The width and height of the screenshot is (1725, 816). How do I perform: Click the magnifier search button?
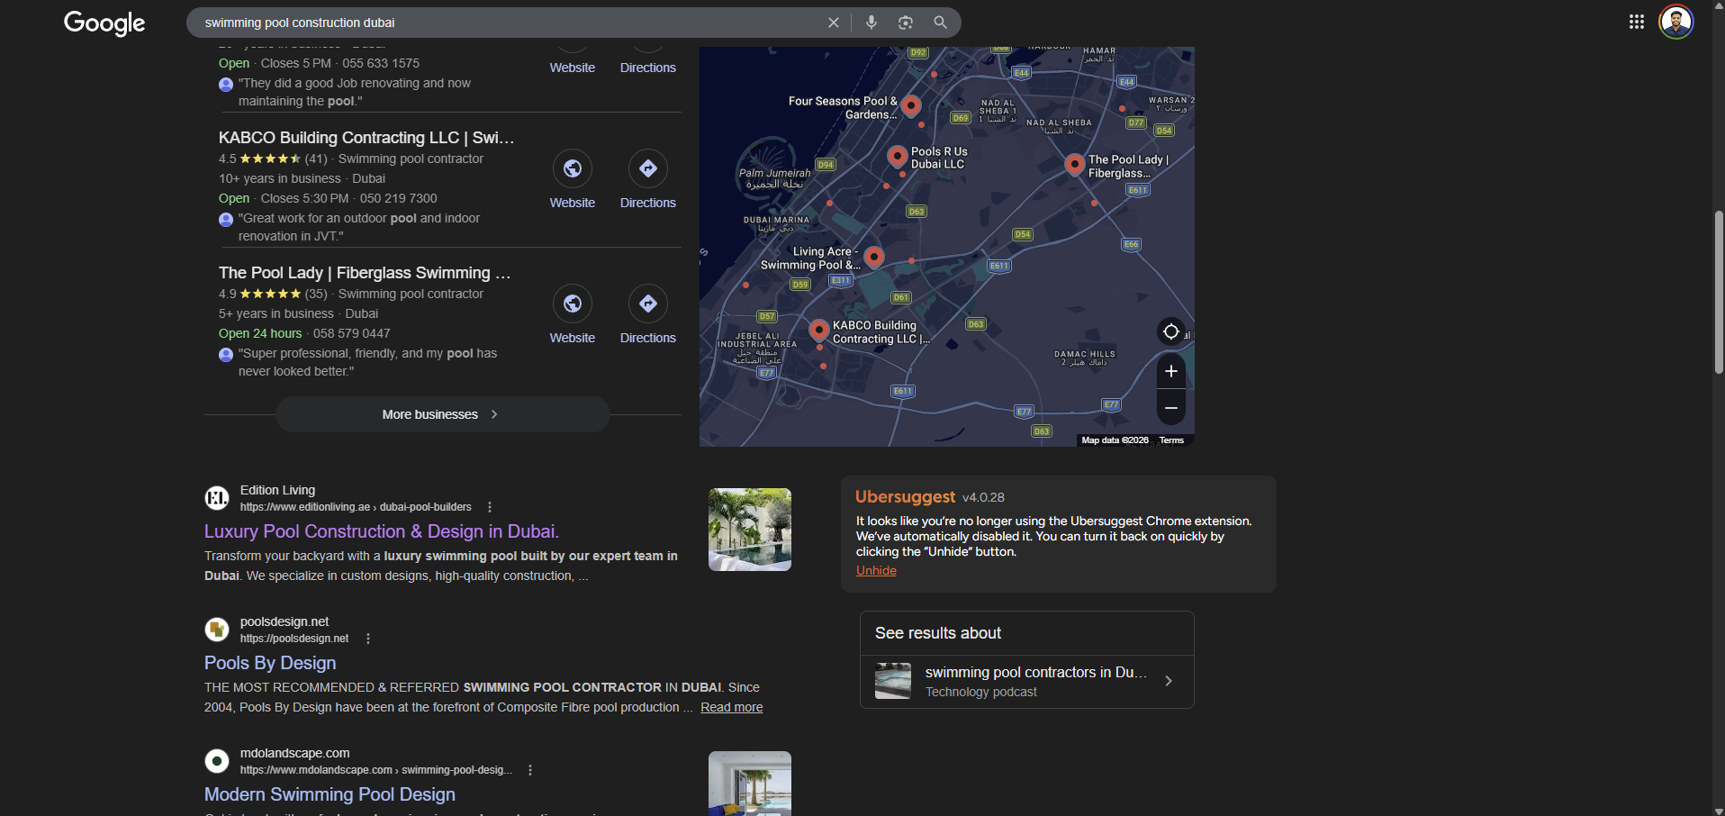click(x=940, y=23)
